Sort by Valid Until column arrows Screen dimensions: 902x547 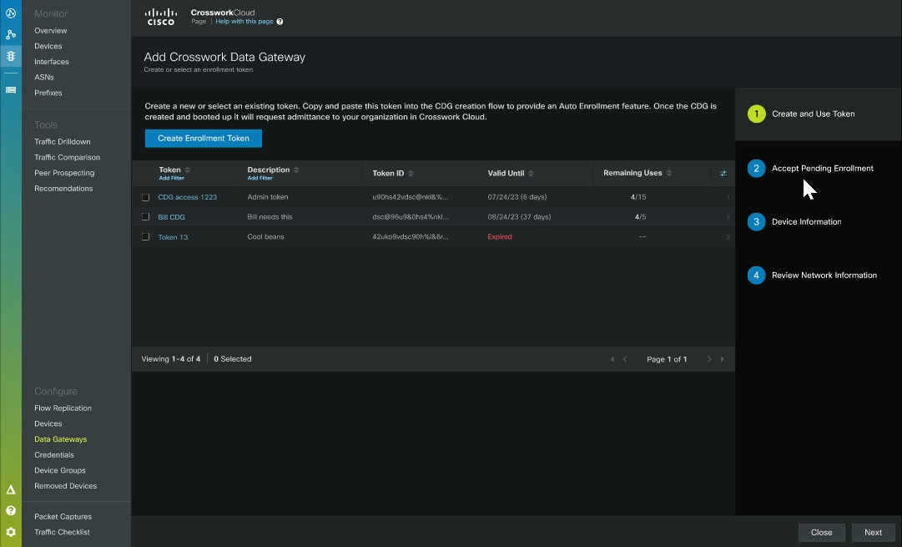(x=531, y=174)
